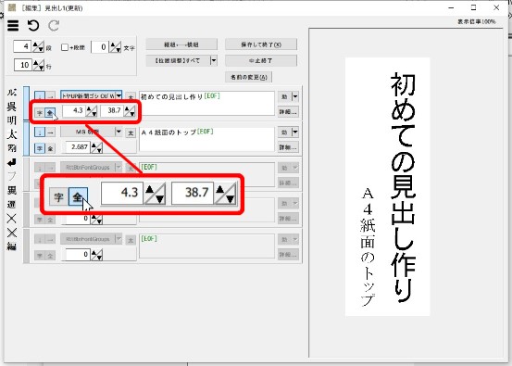The height and width of the screenshot is (366, 512).
Task: Click the redo arrow icon
Action: [x=54, y=26]
